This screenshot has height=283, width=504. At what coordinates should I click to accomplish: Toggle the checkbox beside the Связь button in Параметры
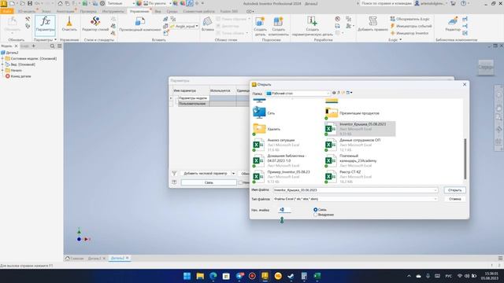click(240, 182)
